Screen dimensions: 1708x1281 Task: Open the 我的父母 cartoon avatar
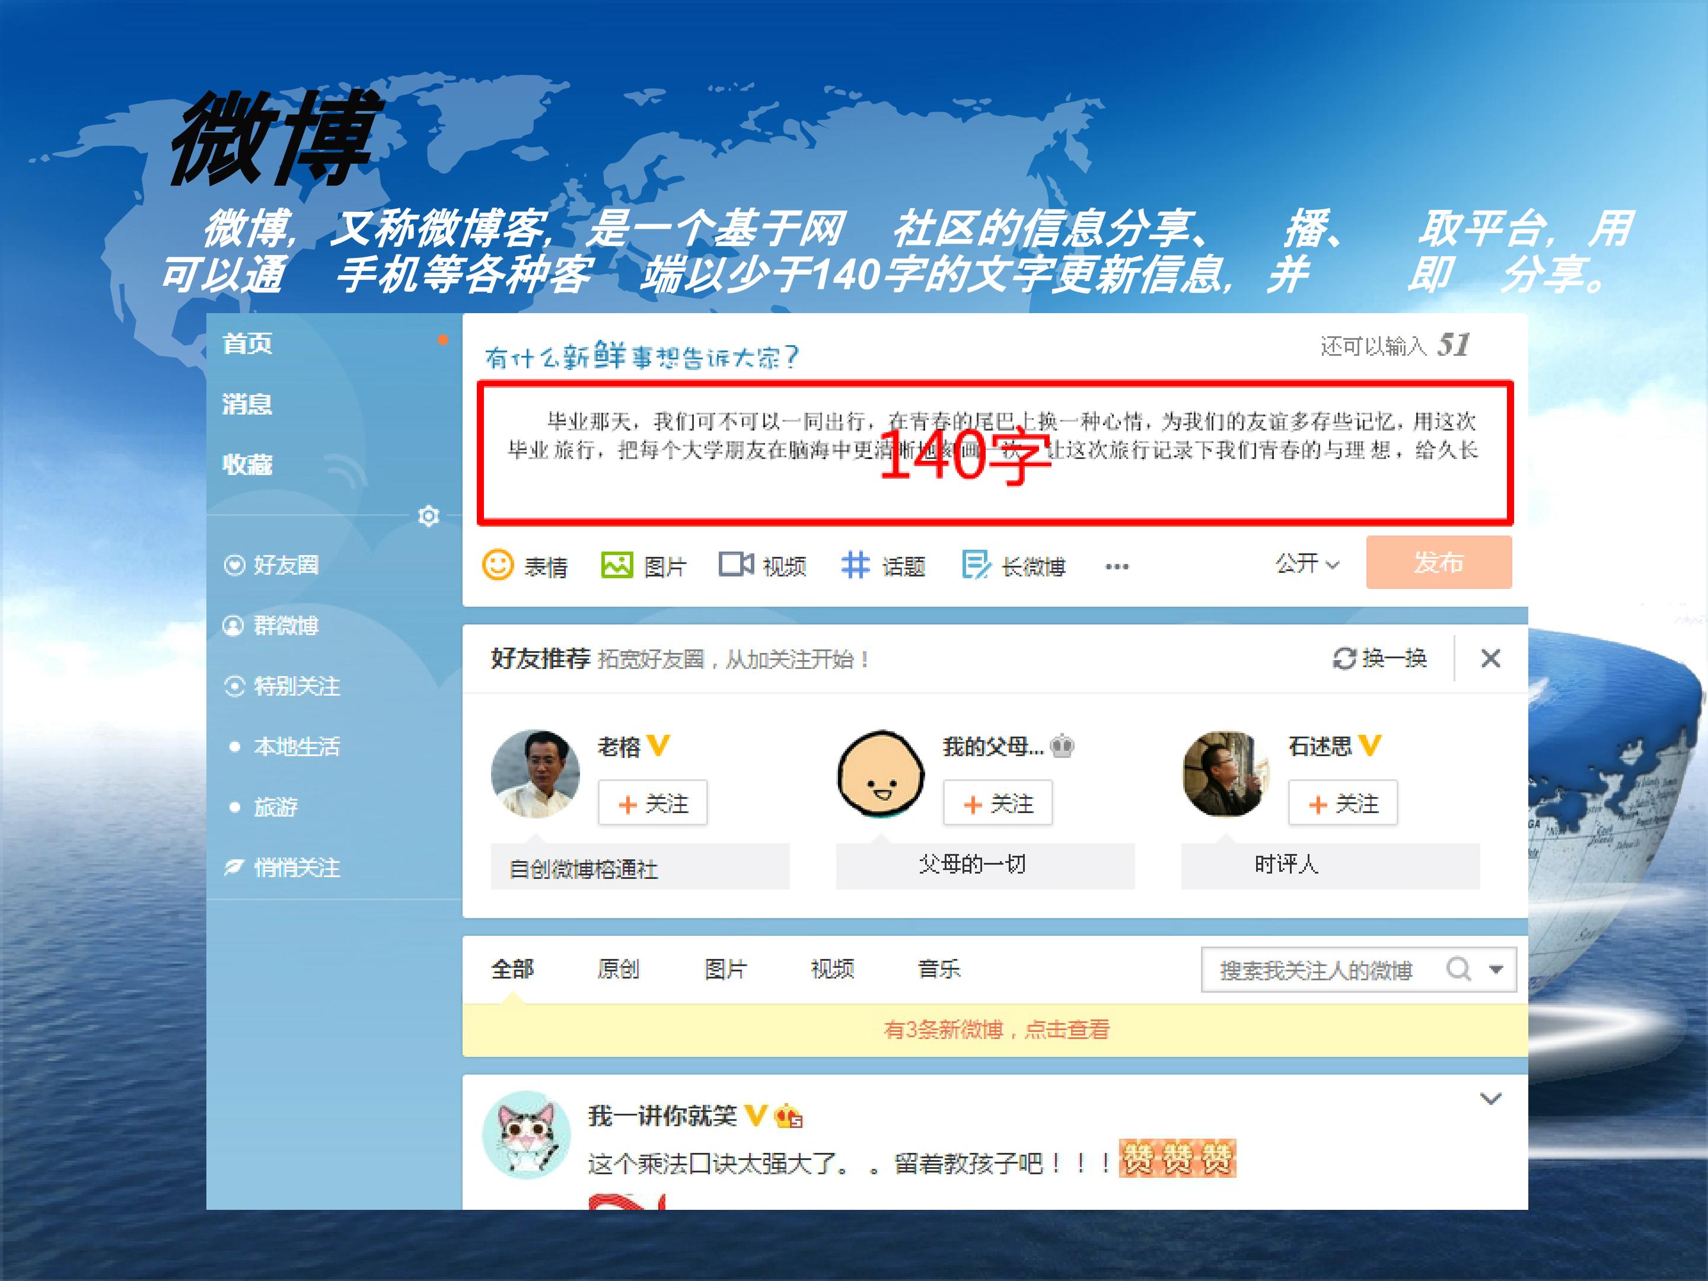(x=880, y=774)
